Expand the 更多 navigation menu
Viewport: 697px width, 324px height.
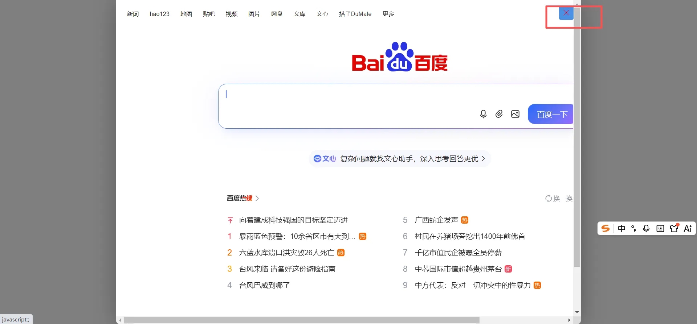[x=388, y=14]
